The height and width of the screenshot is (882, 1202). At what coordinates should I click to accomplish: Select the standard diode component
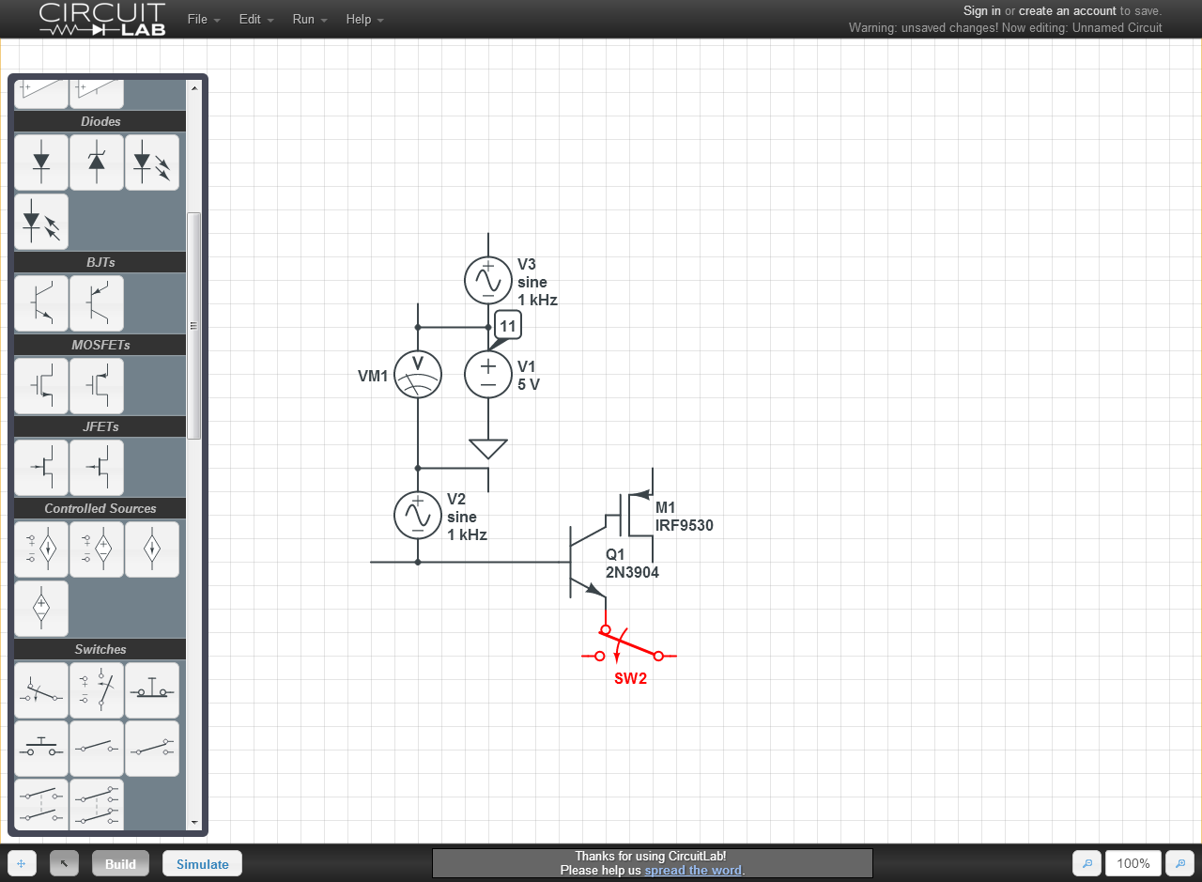click(41, 162)
